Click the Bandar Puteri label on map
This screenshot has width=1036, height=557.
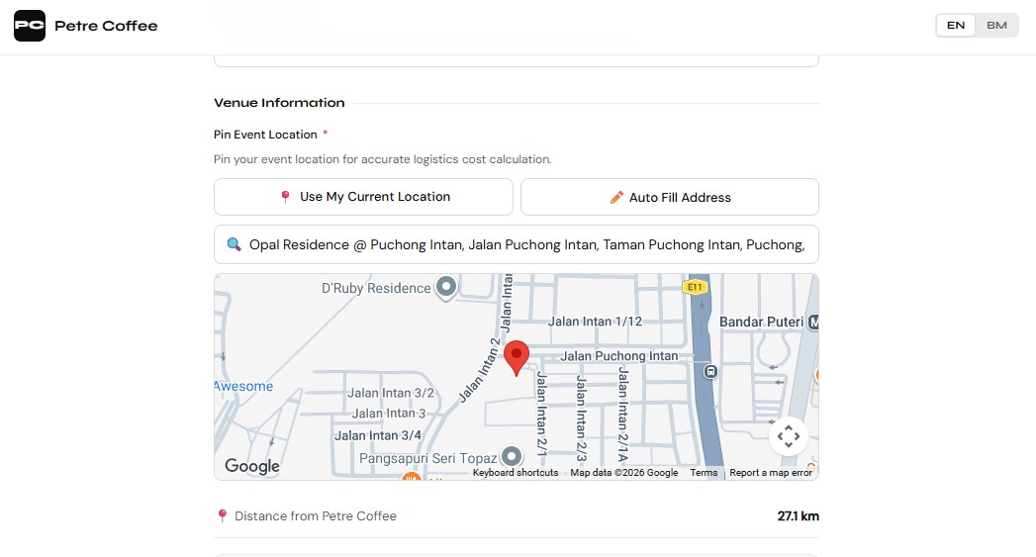pyautogui.click(x=761, y=322)
